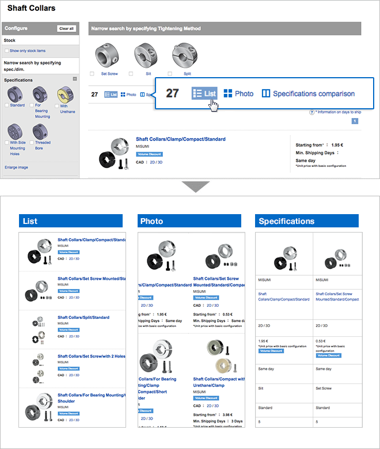
Task: Select the Standard shaft collar specification icon
Action: [x=14, y=94]
